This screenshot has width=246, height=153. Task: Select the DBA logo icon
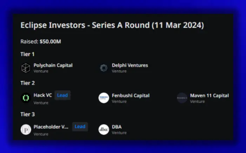pyautogui.click(x=104, y=129)
